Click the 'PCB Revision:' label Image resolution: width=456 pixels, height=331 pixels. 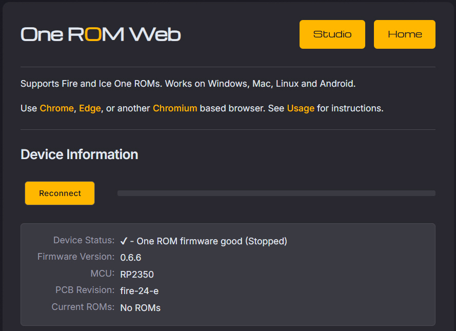[85, 290]
